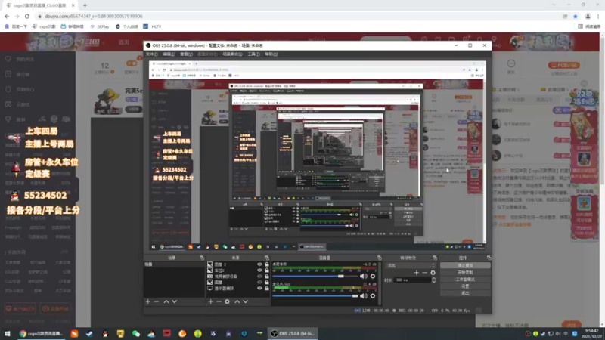Open OBS 查看(V) menu
This screenshot has width=605, height=340.
tap(186, 54)
